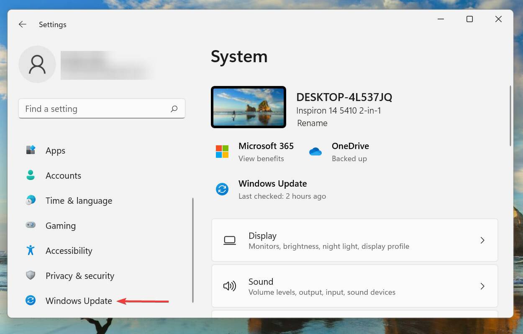Click the OneDrive cloud icon
Viewport: 523px width, 334px height.
coord(315,152)
